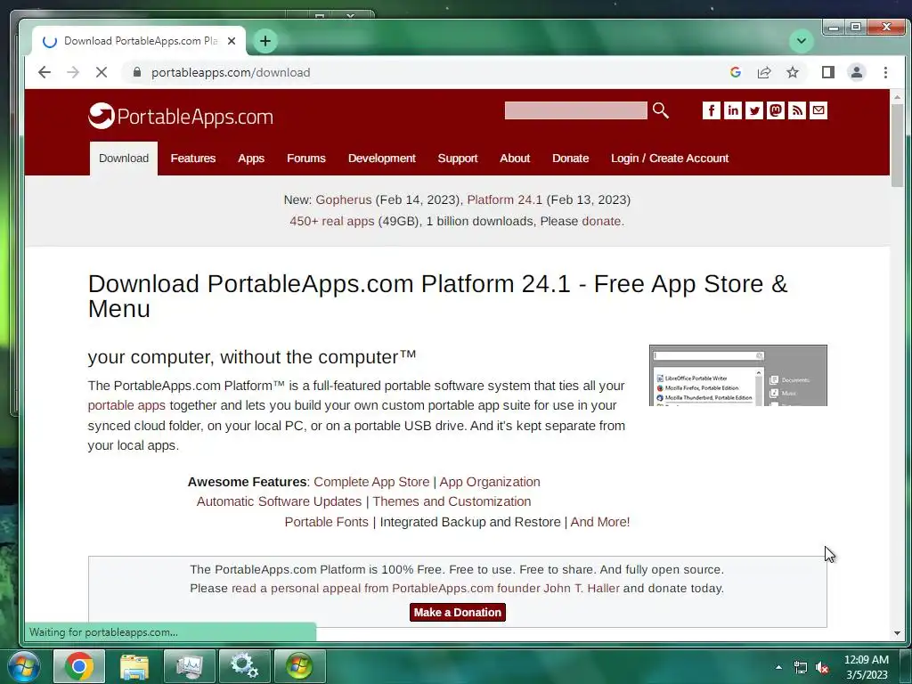
Task: Open the Support nav item
Action: click(x=457, y=159)
